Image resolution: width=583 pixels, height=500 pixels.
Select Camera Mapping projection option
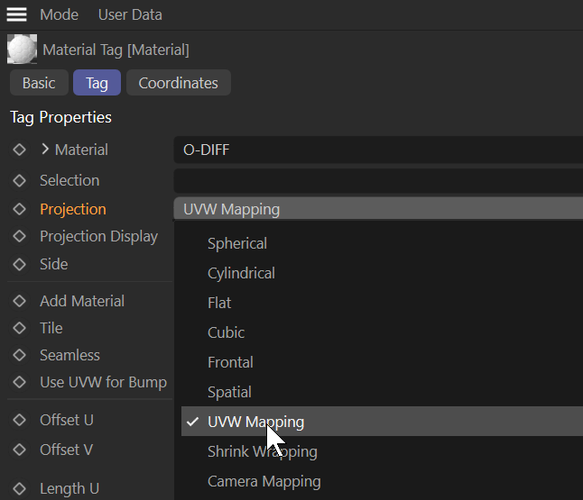[264, 481]
